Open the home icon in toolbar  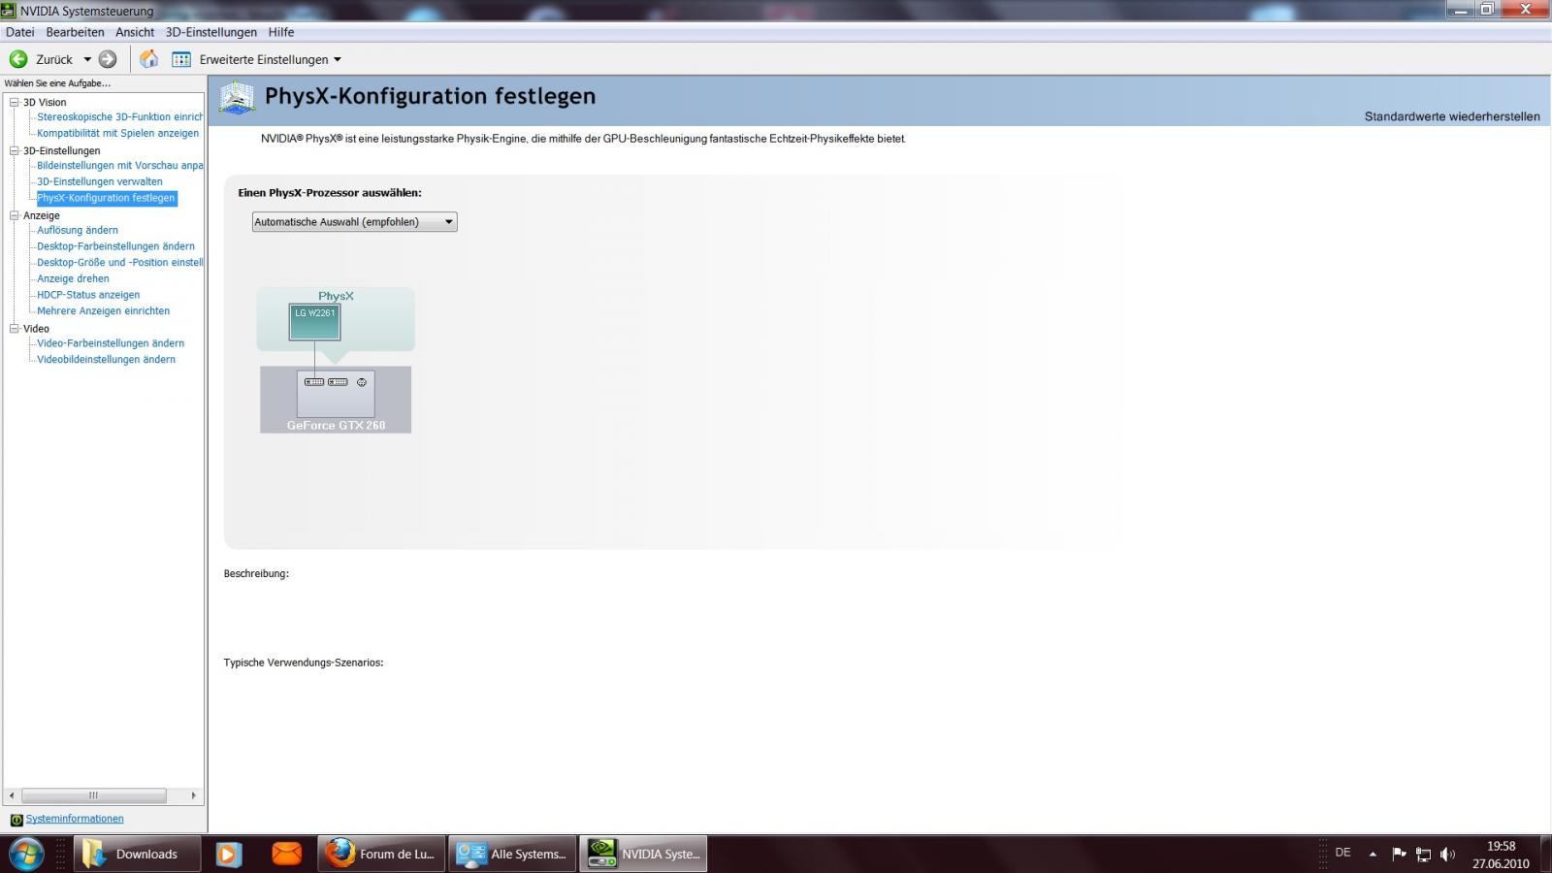[148, 59]
